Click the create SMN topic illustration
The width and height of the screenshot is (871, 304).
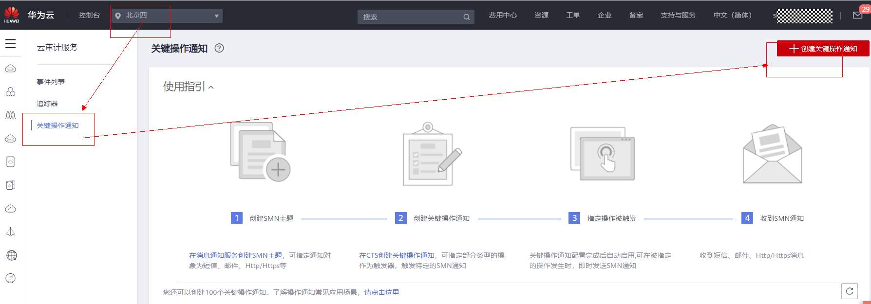260,152
